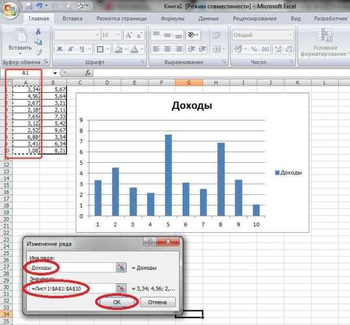Switch to the Вставка tab
The image size is (350, 325).
pos(72,19)
